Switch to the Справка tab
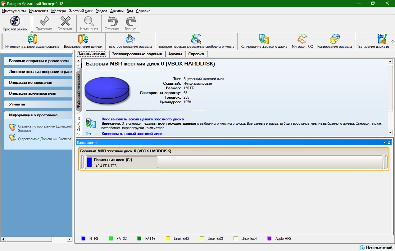The width and height of the screenshot is (395, 251). (x=196, y=54)
